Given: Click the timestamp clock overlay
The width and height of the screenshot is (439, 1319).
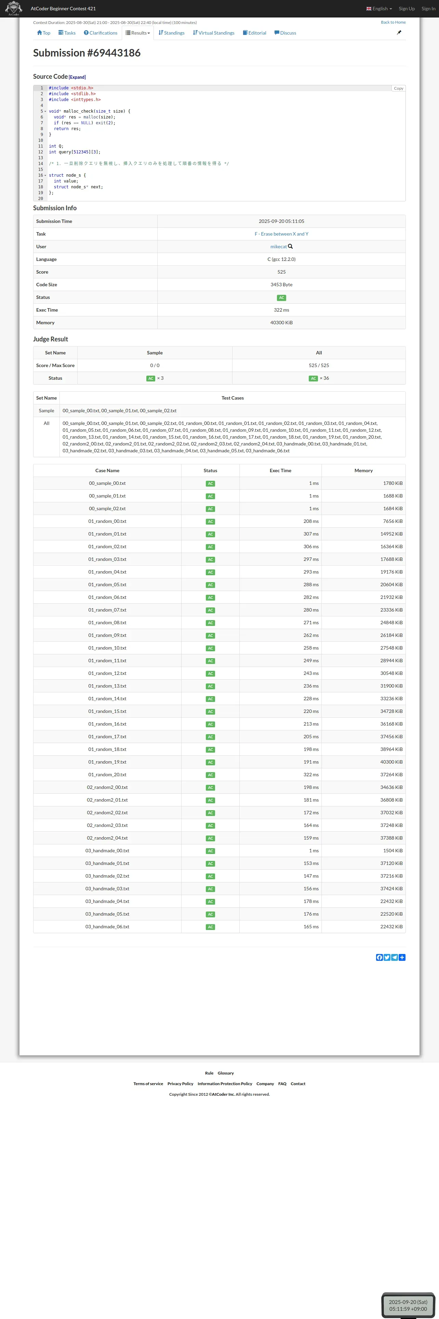Looking at the screenshot, I should (408, 1305).
